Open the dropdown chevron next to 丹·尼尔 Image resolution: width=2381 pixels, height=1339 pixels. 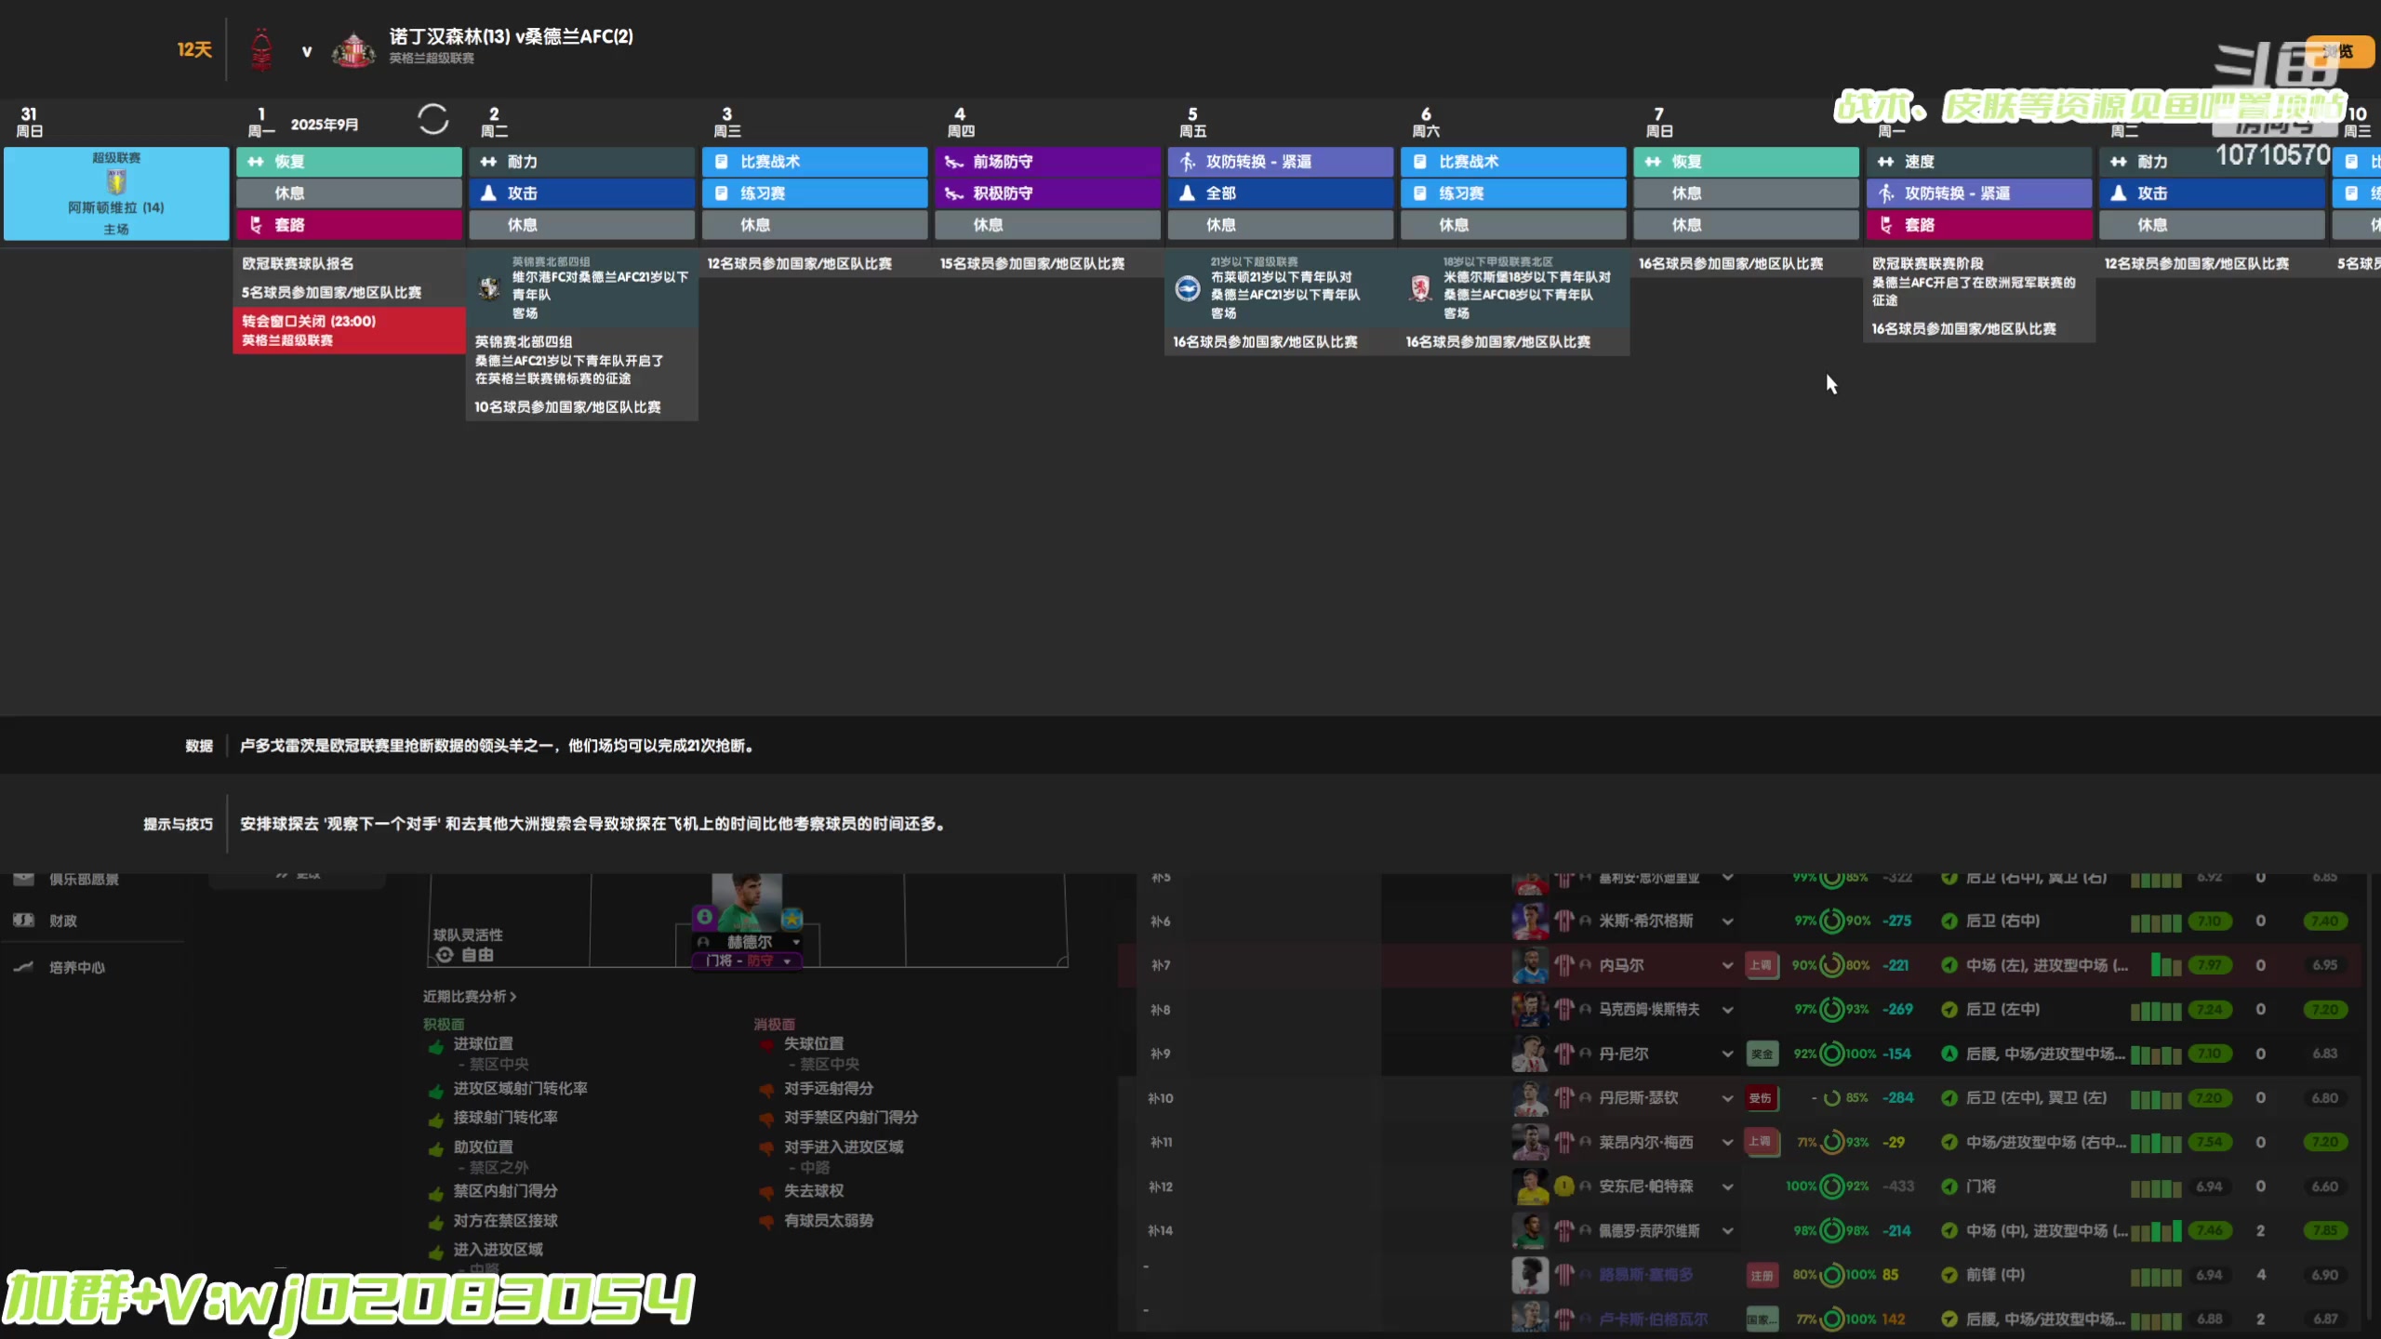pos(1727,1054)
